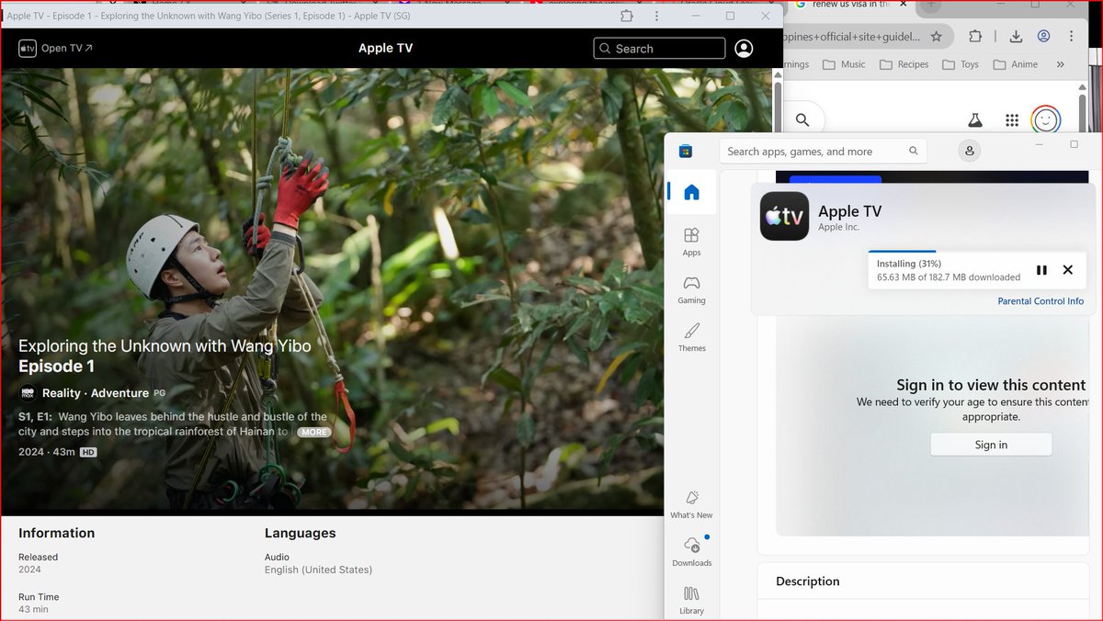Click 65.63 MB of 182.7 MB downloaded text
Viewport: 1103px width, 621px height.
pyautogui.click(x=949, y=277)
